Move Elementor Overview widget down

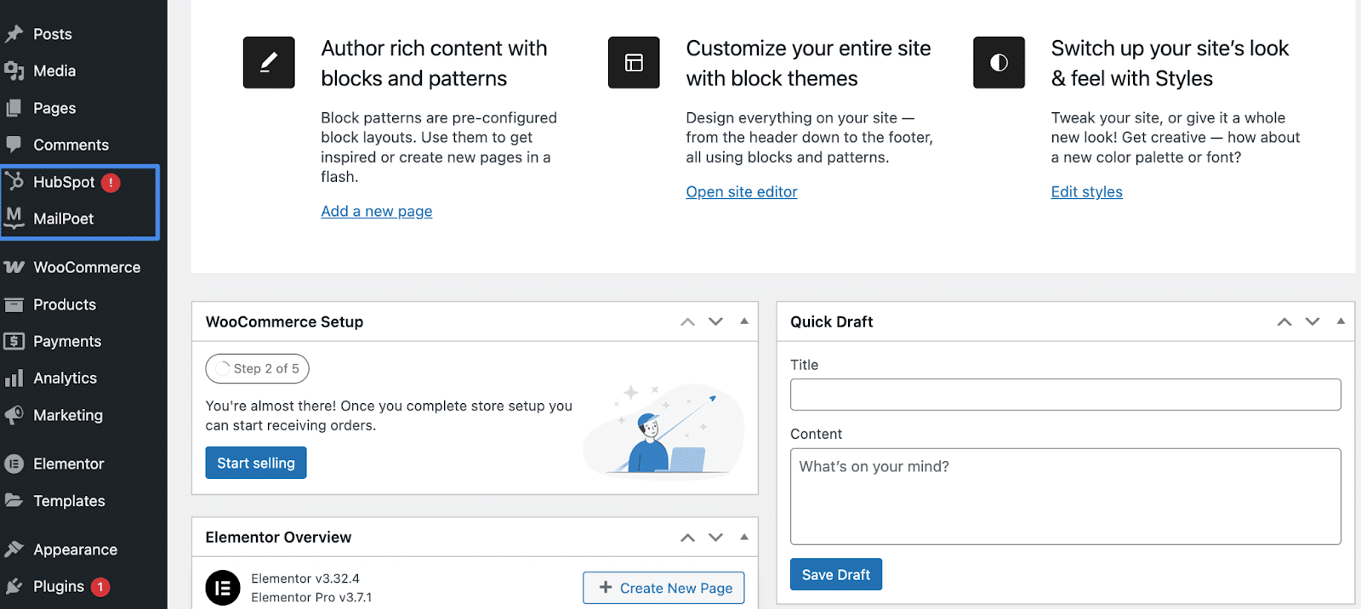pyautogui.click(x=715, y=538)
